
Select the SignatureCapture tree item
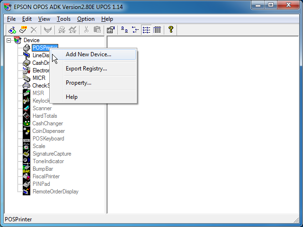(x=52, y=154)
